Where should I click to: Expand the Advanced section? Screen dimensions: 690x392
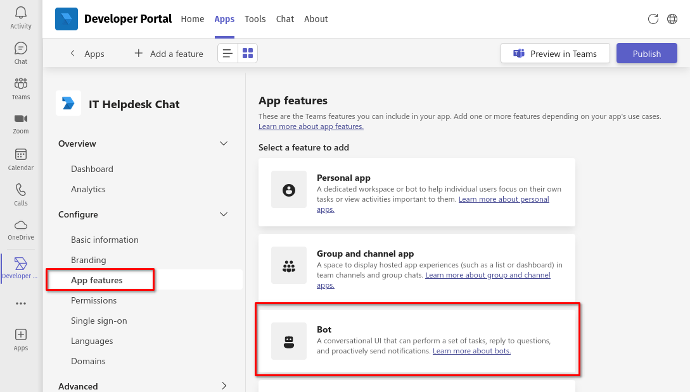pos(224,386)
